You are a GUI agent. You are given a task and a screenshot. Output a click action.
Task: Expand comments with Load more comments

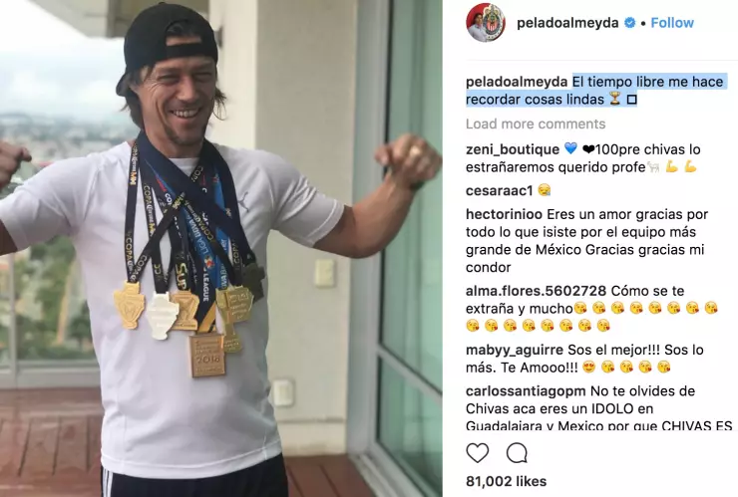[536, 124]
